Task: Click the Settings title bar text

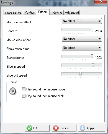Action: (7, 3)
